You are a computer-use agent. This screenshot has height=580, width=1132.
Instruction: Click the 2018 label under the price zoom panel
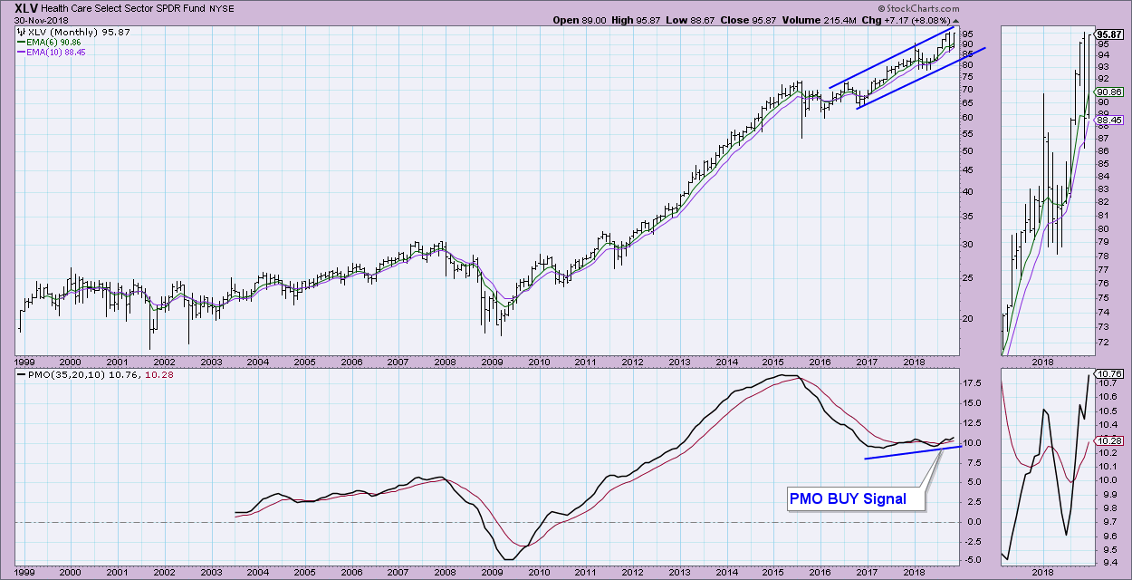(x=1041, y=362)
